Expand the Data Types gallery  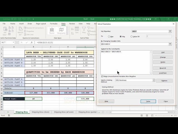tap(67, 33)
